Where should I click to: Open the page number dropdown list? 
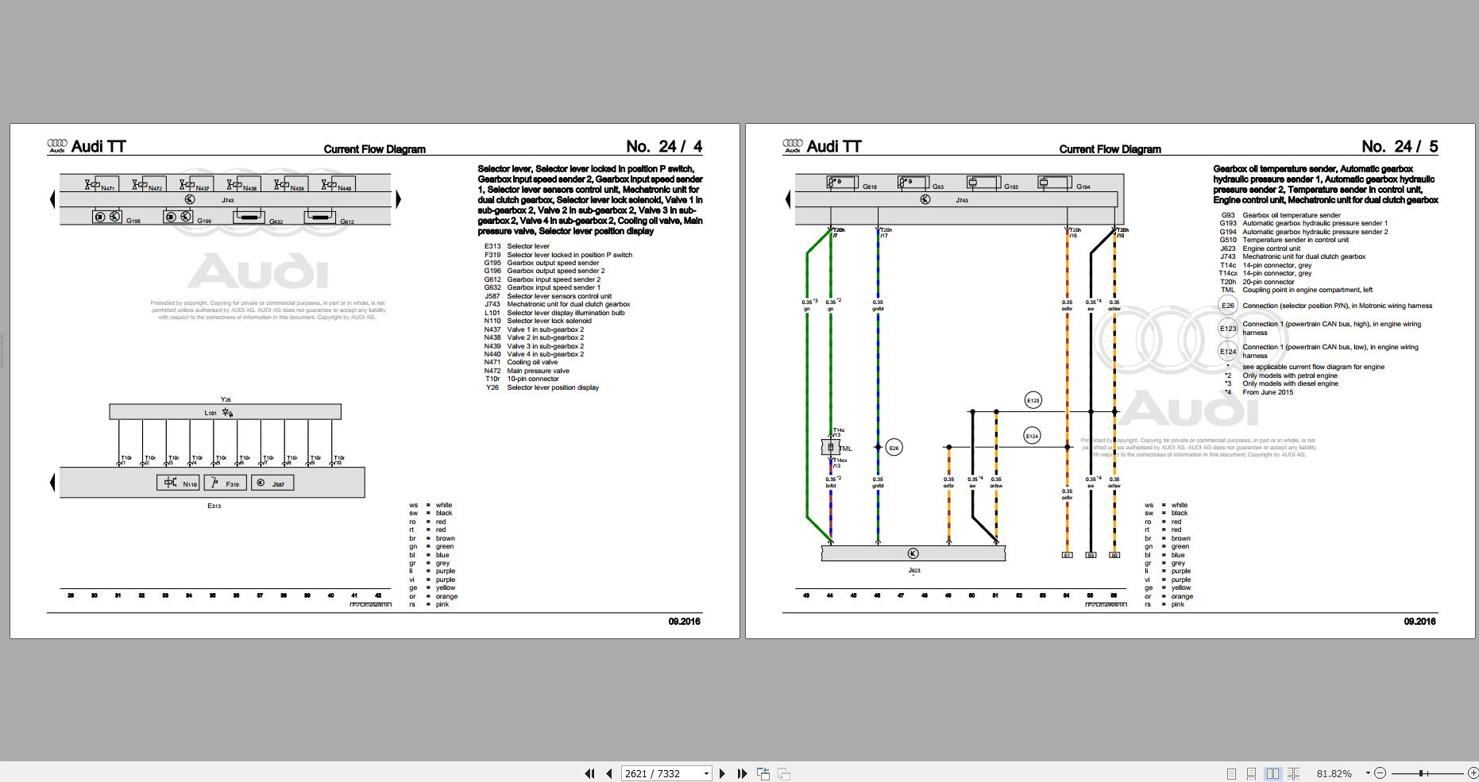click(706, 773)
